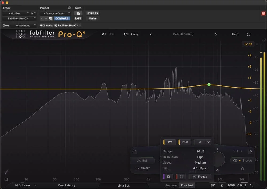Go to previous preset arrow
Screen dimensions: 267x189
(151, 34)
